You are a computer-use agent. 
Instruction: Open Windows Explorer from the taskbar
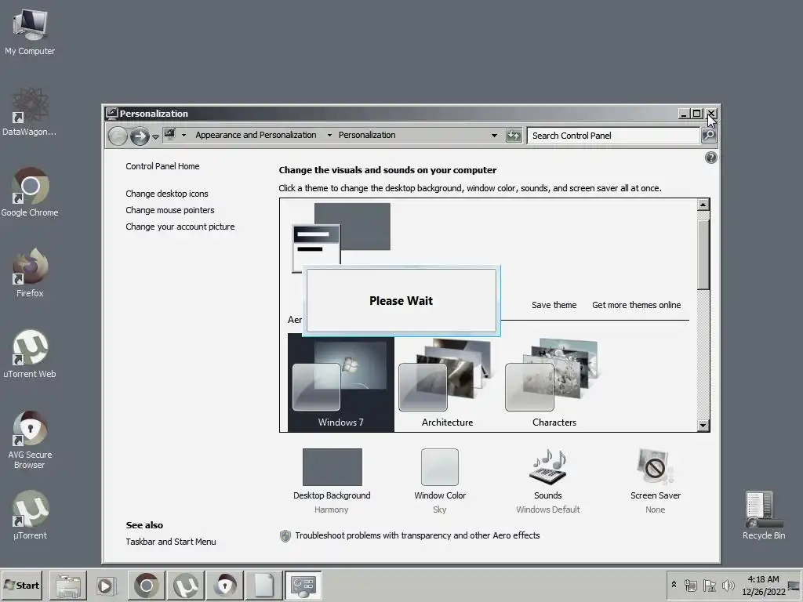[68, 585]
